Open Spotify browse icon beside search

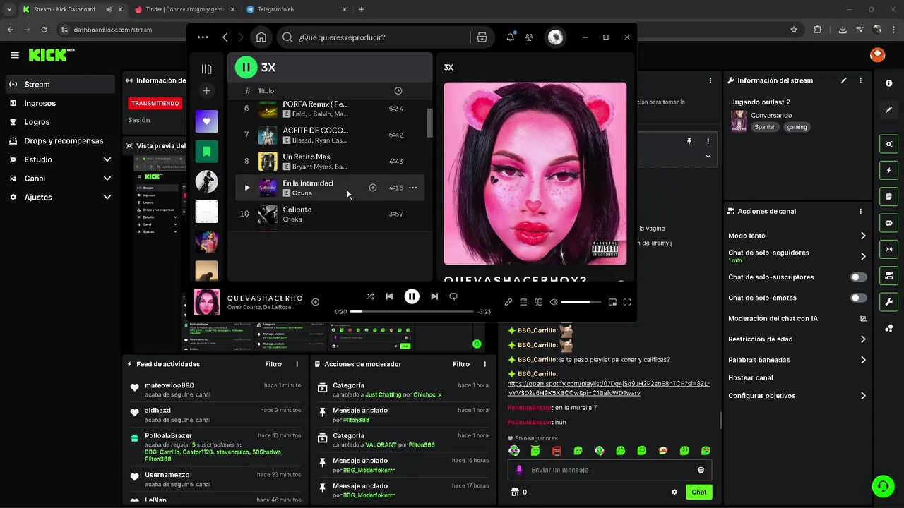click(482, 37)
